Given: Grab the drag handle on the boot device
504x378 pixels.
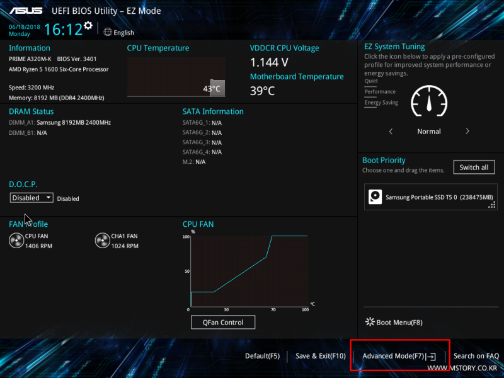Looking at the screenshot, I should coord(492,205).
